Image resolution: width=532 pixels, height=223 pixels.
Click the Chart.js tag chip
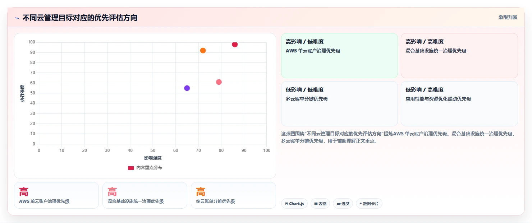(x=294, y=204)
